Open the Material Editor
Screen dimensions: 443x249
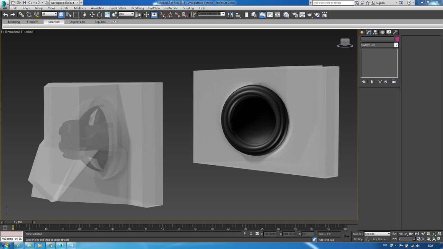pyautogui.click(x=286, y=15)
